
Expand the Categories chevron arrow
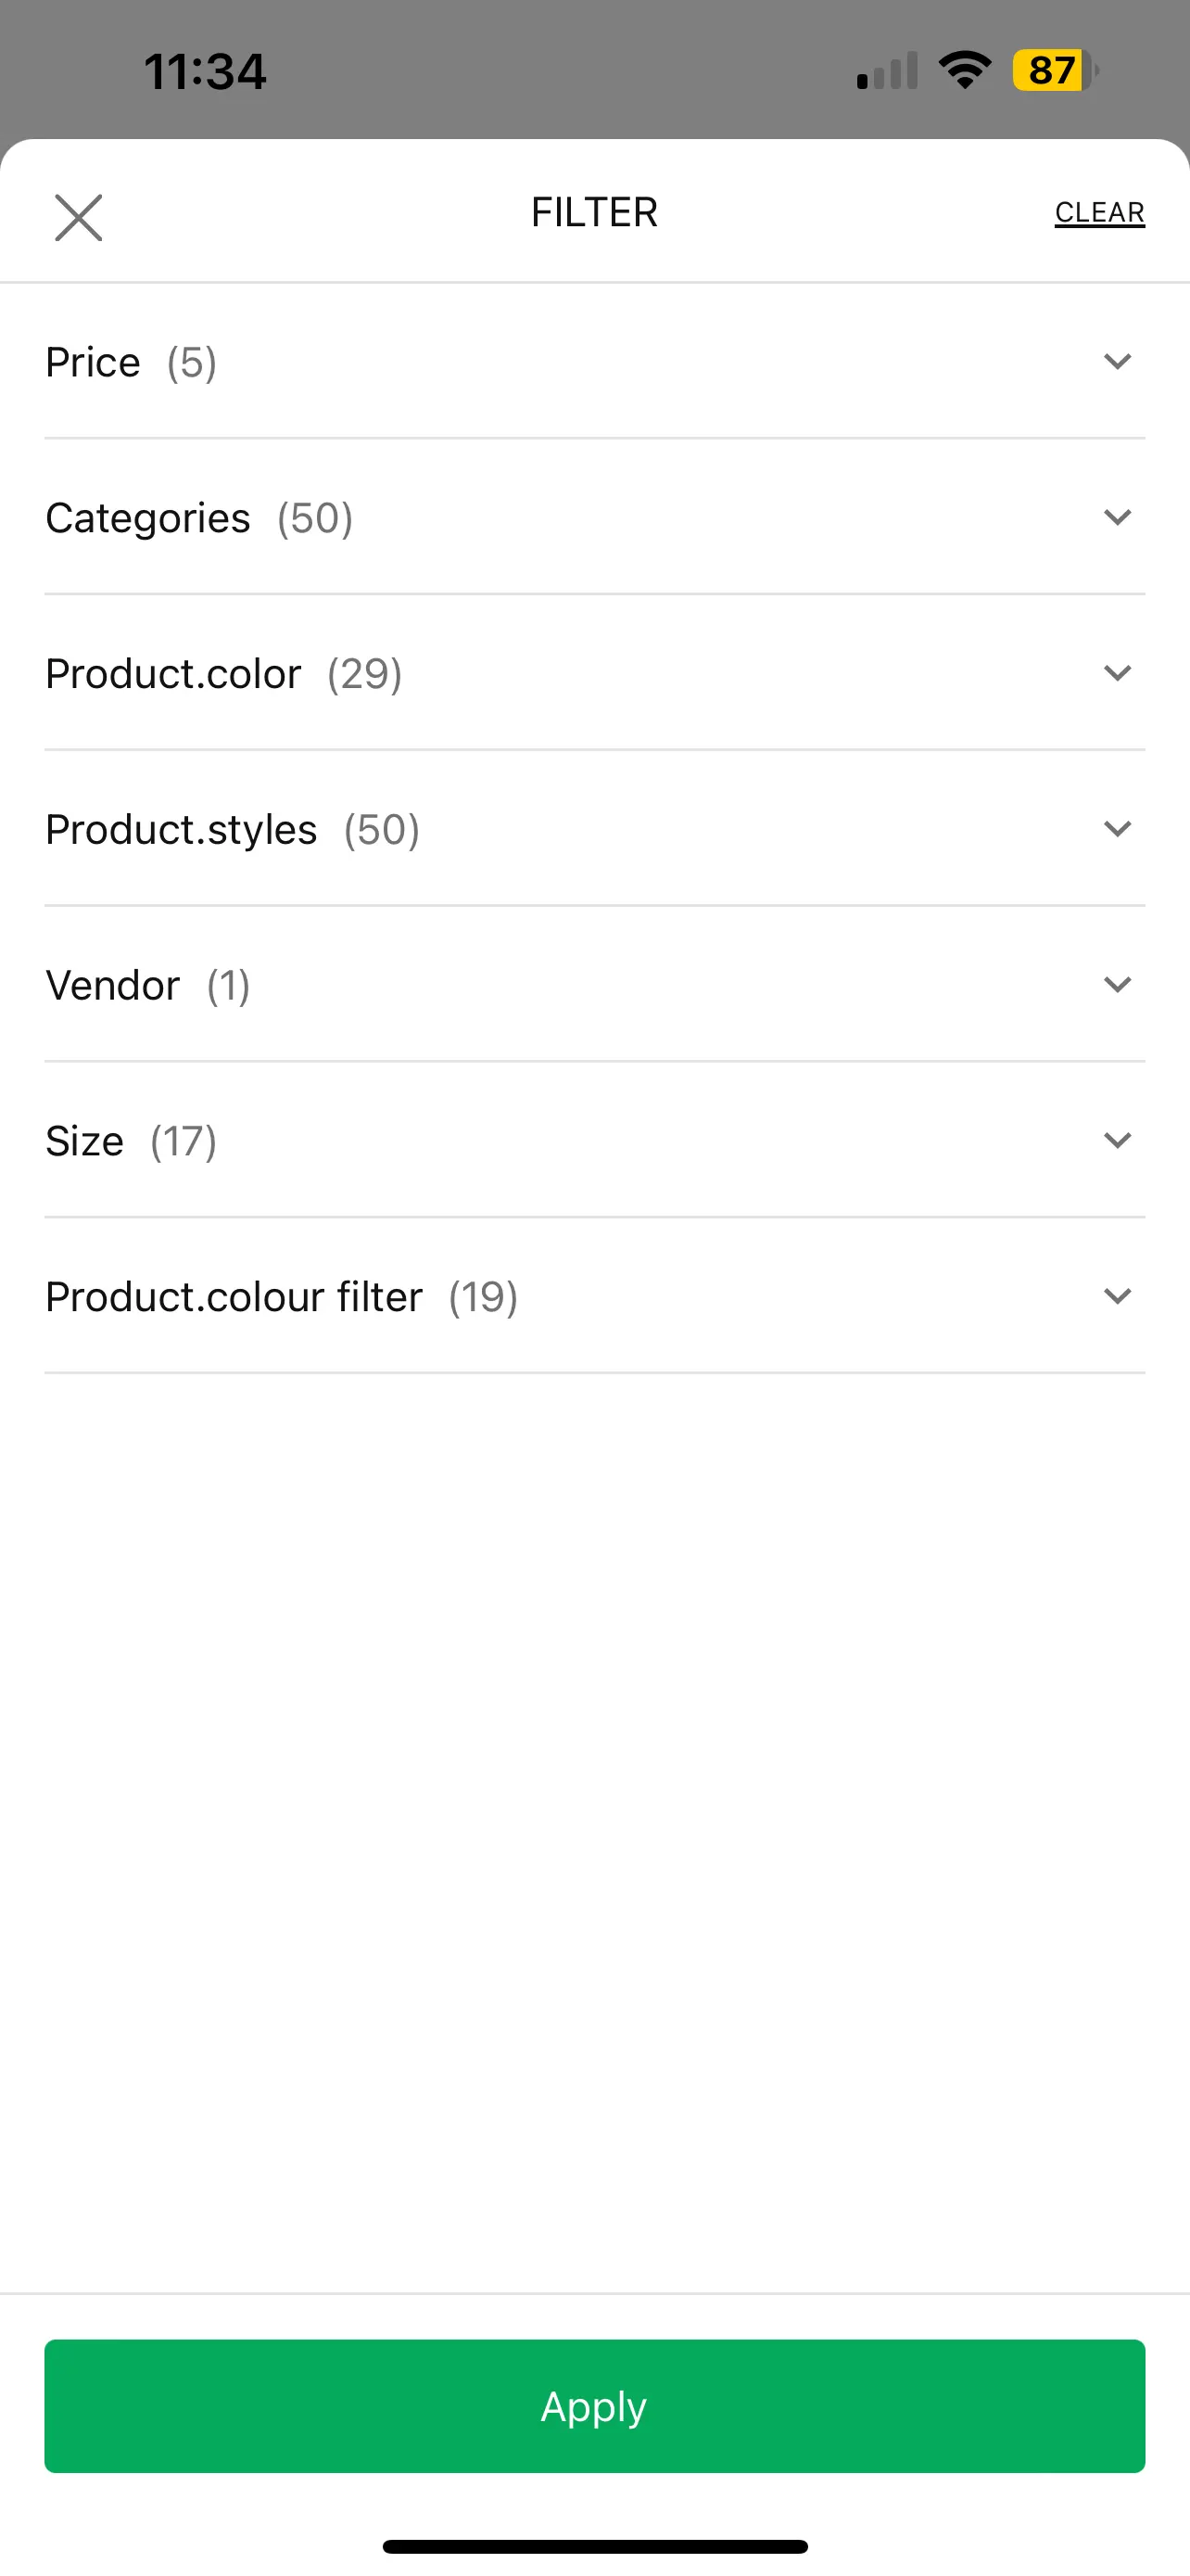1117,517
